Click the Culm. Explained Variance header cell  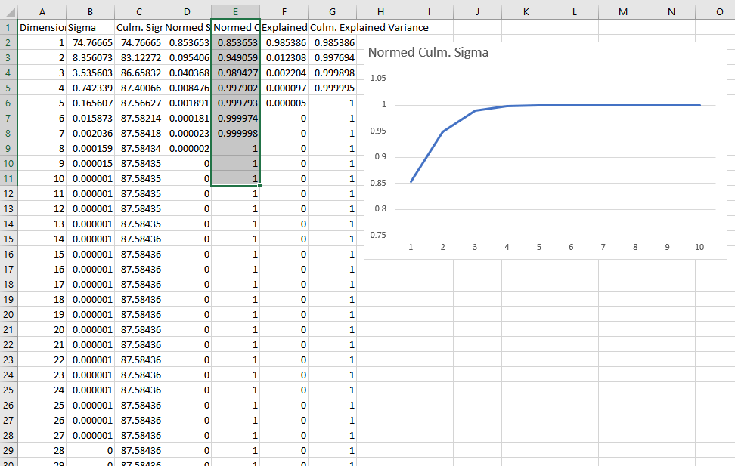369,27
